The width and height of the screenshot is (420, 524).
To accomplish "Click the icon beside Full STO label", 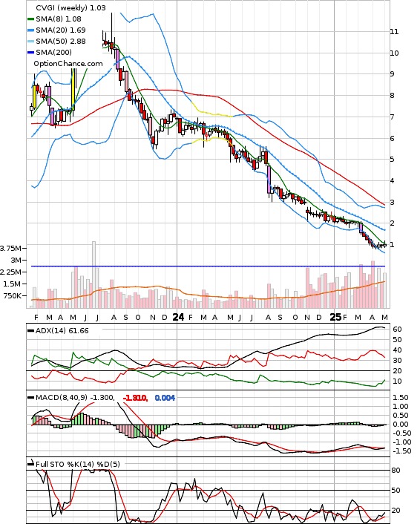I will tap(30, 463).
